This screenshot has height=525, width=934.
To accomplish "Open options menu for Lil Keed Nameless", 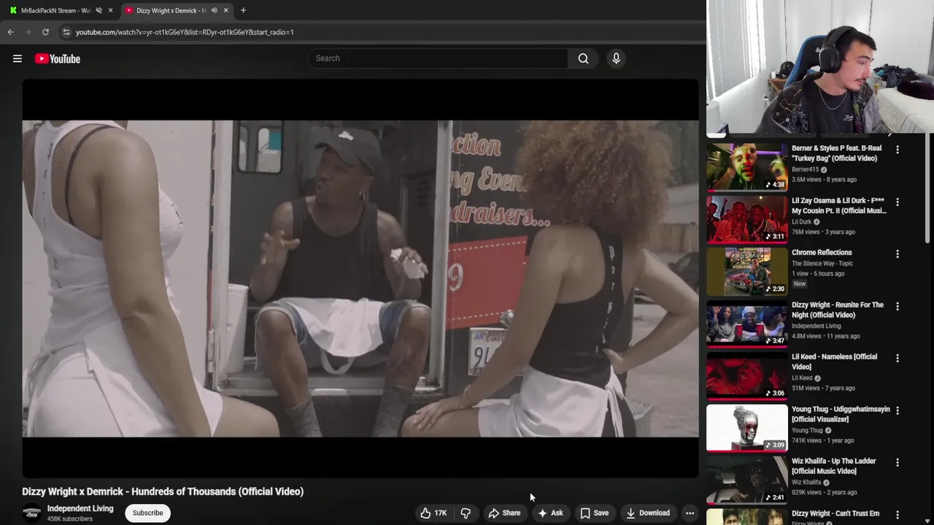I will click(898, 359).
